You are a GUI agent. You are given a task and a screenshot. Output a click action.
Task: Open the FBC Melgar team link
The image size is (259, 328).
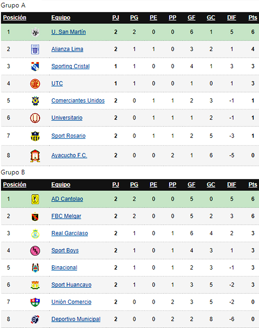pos(66,216)
